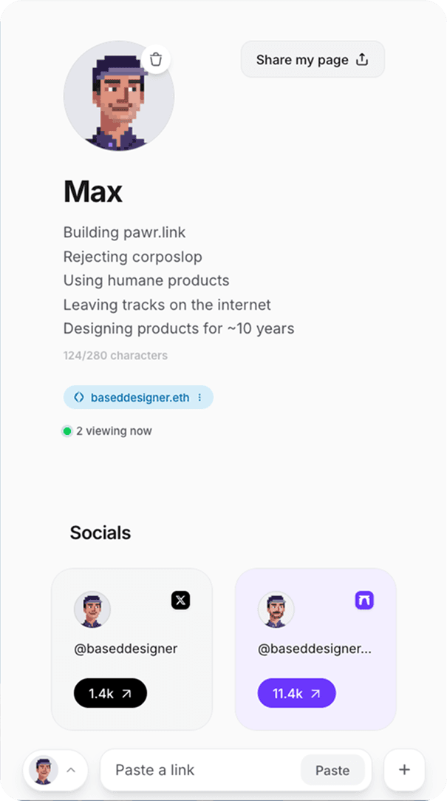The height and width of the screenshot is (801, 447).
Task: Open the three-dot menu on baseddesigner.eth
Action: pyautogui.click(x=199, y=397)
